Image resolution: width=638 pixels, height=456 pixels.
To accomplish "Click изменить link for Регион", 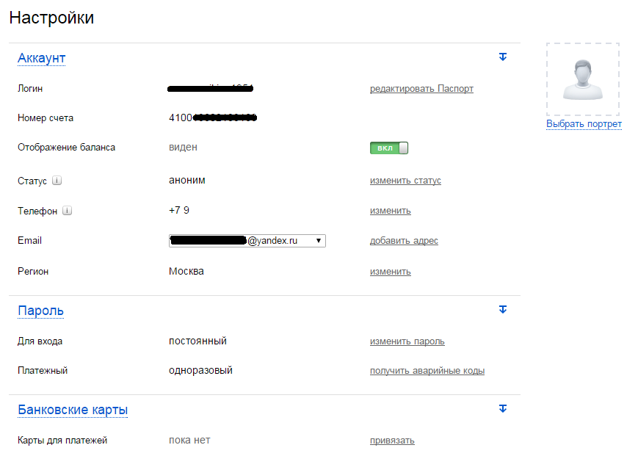I will pyautogui.click(x=390, y=272).
